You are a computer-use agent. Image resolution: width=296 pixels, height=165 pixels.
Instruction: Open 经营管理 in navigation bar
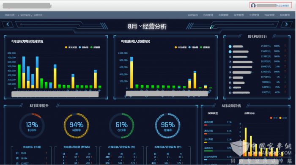[x=238, y=15]
